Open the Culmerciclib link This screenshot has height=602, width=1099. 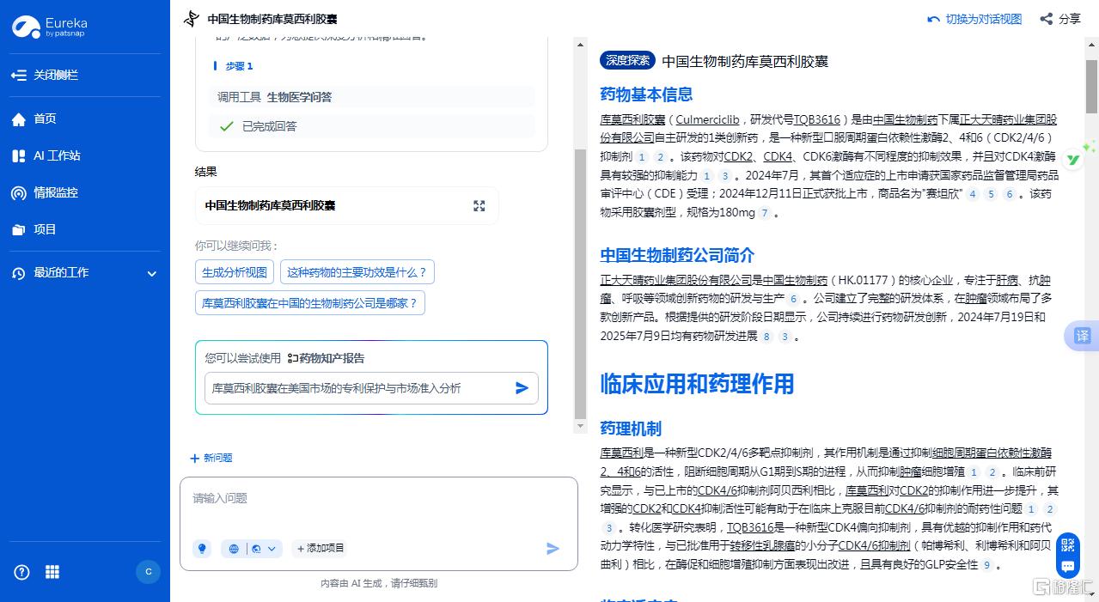pyautogui.click(x=707, y=120)
